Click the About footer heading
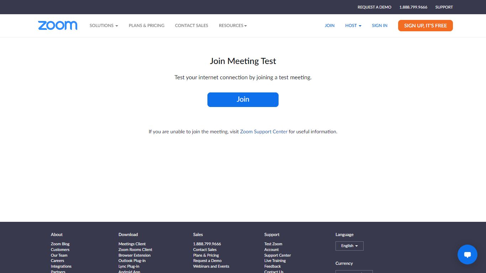 tap(57, 235)
